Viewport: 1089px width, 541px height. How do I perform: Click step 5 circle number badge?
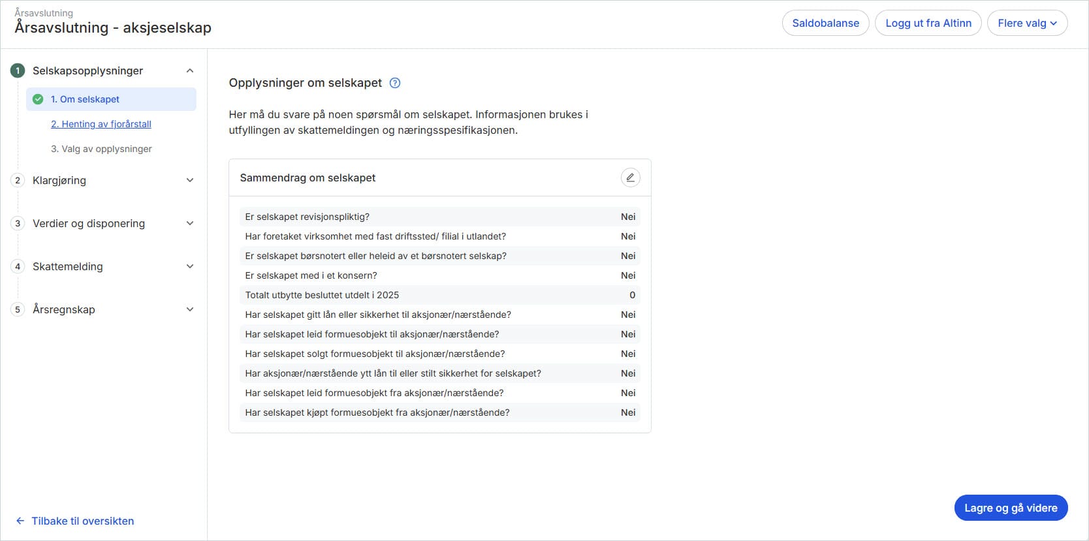(x=18, y=309)
